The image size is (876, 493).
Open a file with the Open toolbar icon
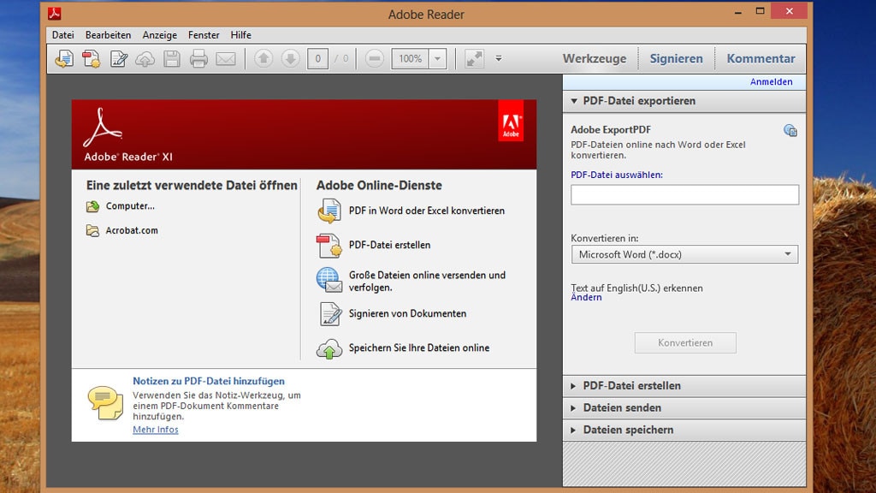point(64,58)
